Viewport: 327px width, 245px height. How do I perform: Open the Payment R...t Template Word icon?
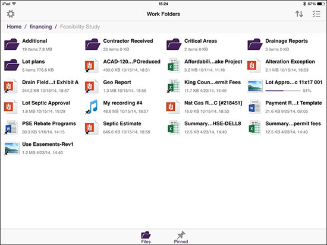(x=254, y=107)
